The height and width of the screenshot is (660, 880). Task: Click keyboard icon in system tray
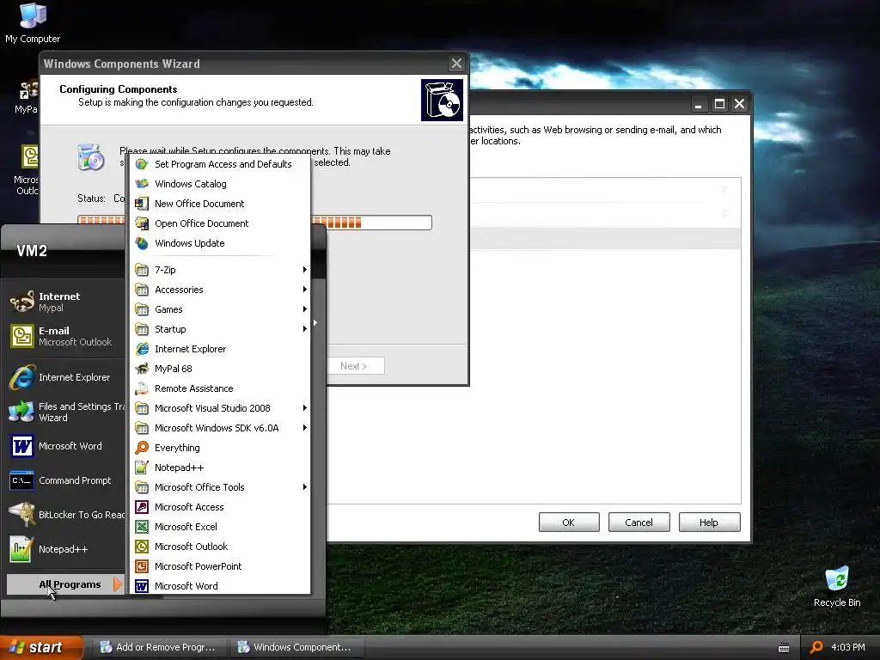coord(784,648)
